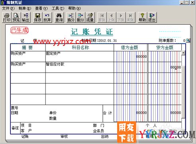Open 查询 binoculars search icon
The height and width of the screenshot is (144, 196).
(59, 18)
